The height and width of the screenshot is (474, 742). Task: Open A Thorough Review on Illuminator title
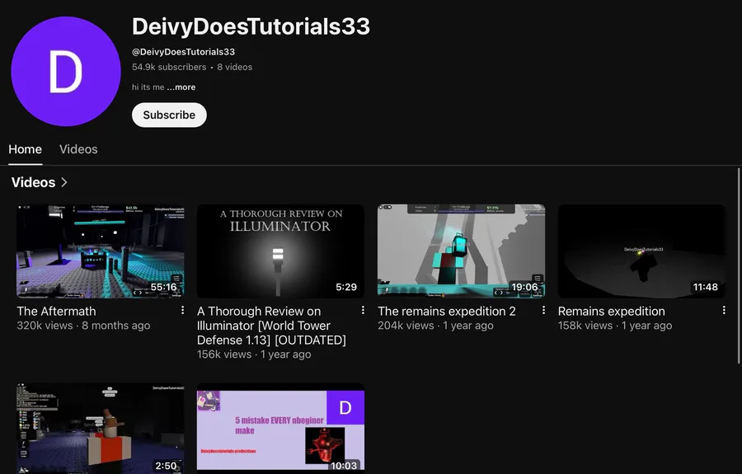tap(271, 326)
